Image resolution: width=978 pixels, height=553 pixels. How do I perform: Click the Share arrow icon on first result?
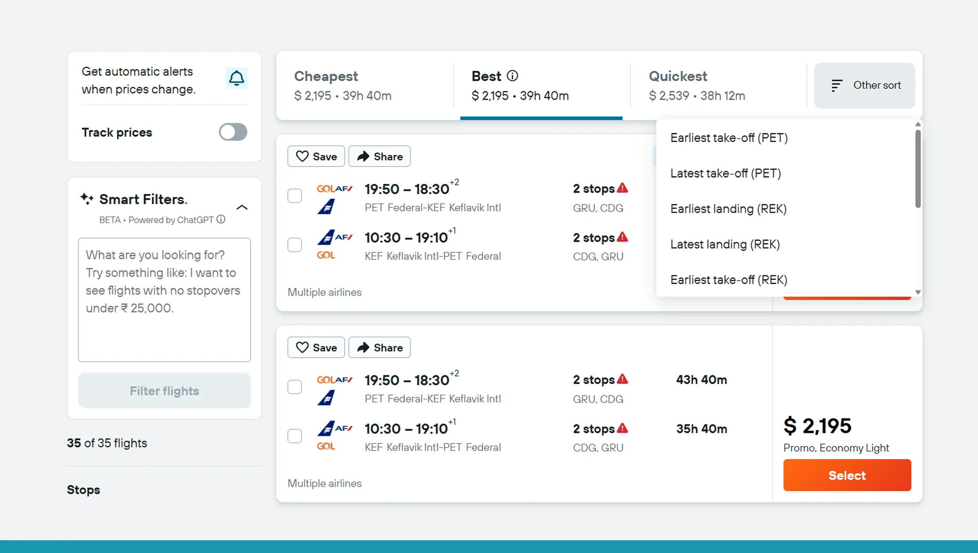364,156
